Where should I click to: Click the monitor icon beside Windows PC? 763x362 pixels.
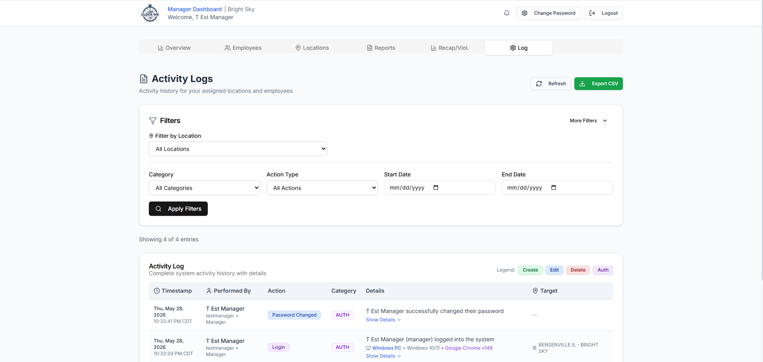click(x=368, y=348)
